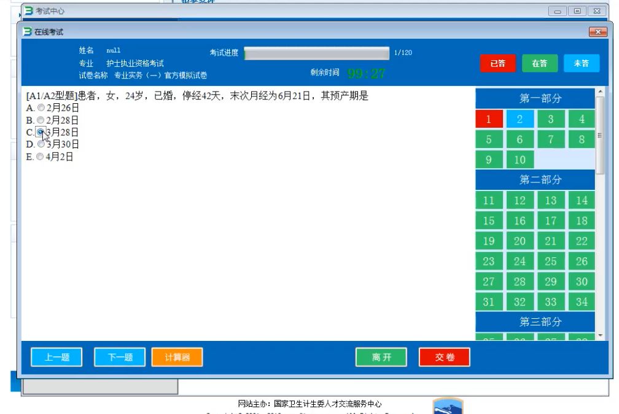Jump to question 30
The height and width of the screenshot is (414, 619).
[582, 282]
